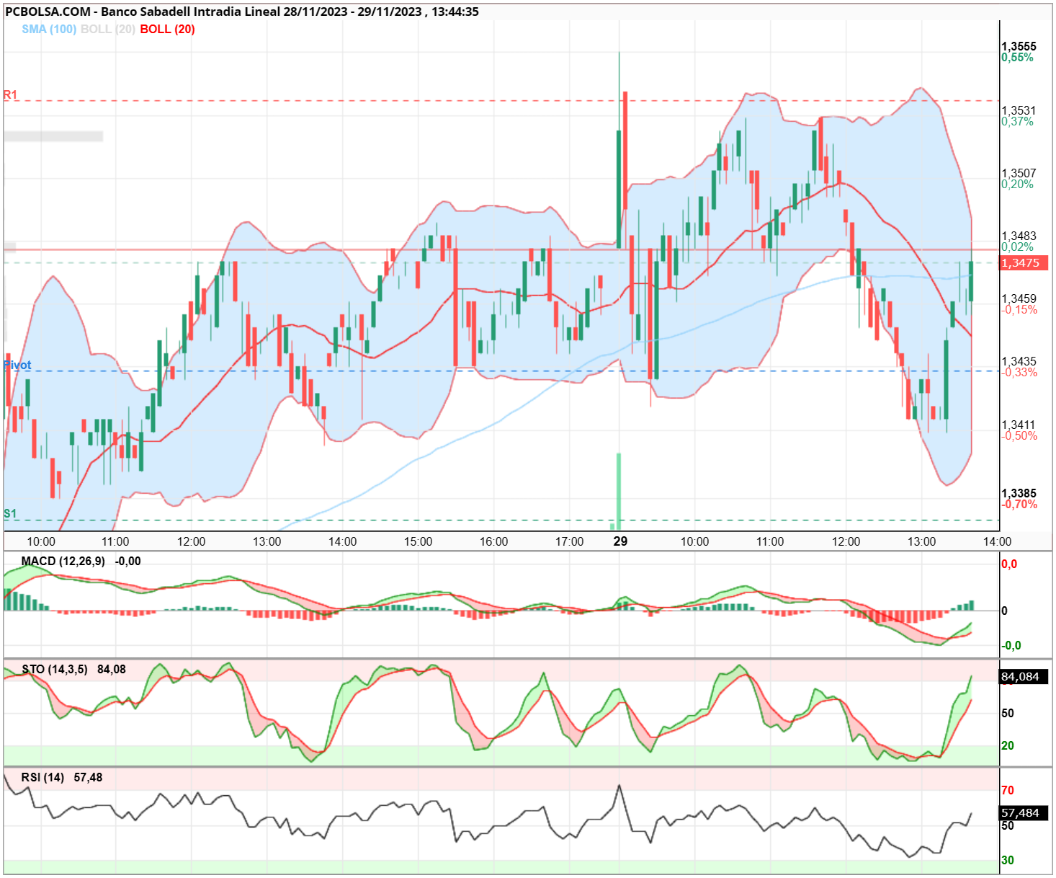Click the RSI value tag 57,484
Image resolution: width=1056 pixels, height=878 pixels.
1024,813
